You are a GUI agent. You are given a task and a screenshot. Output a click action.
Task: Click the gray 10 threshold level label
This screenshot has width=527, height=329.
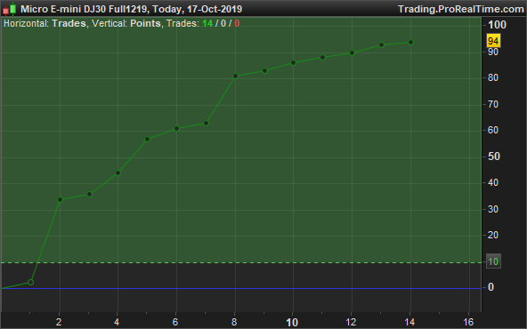click(x=493, y=261)
